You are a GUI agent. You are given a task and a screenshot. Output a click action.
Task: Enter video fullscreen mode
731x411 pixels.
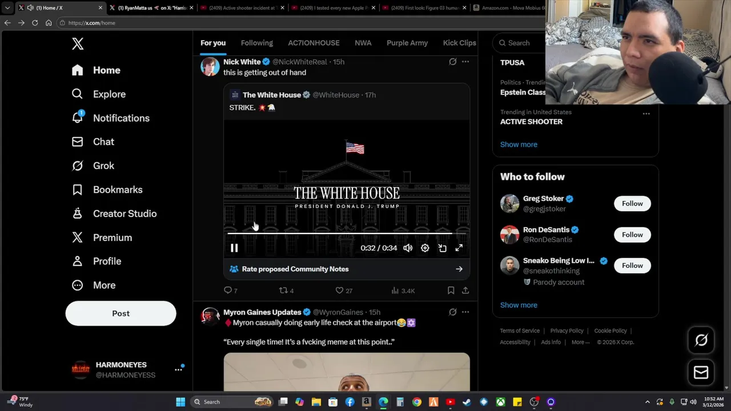click(x=459, y=248)
